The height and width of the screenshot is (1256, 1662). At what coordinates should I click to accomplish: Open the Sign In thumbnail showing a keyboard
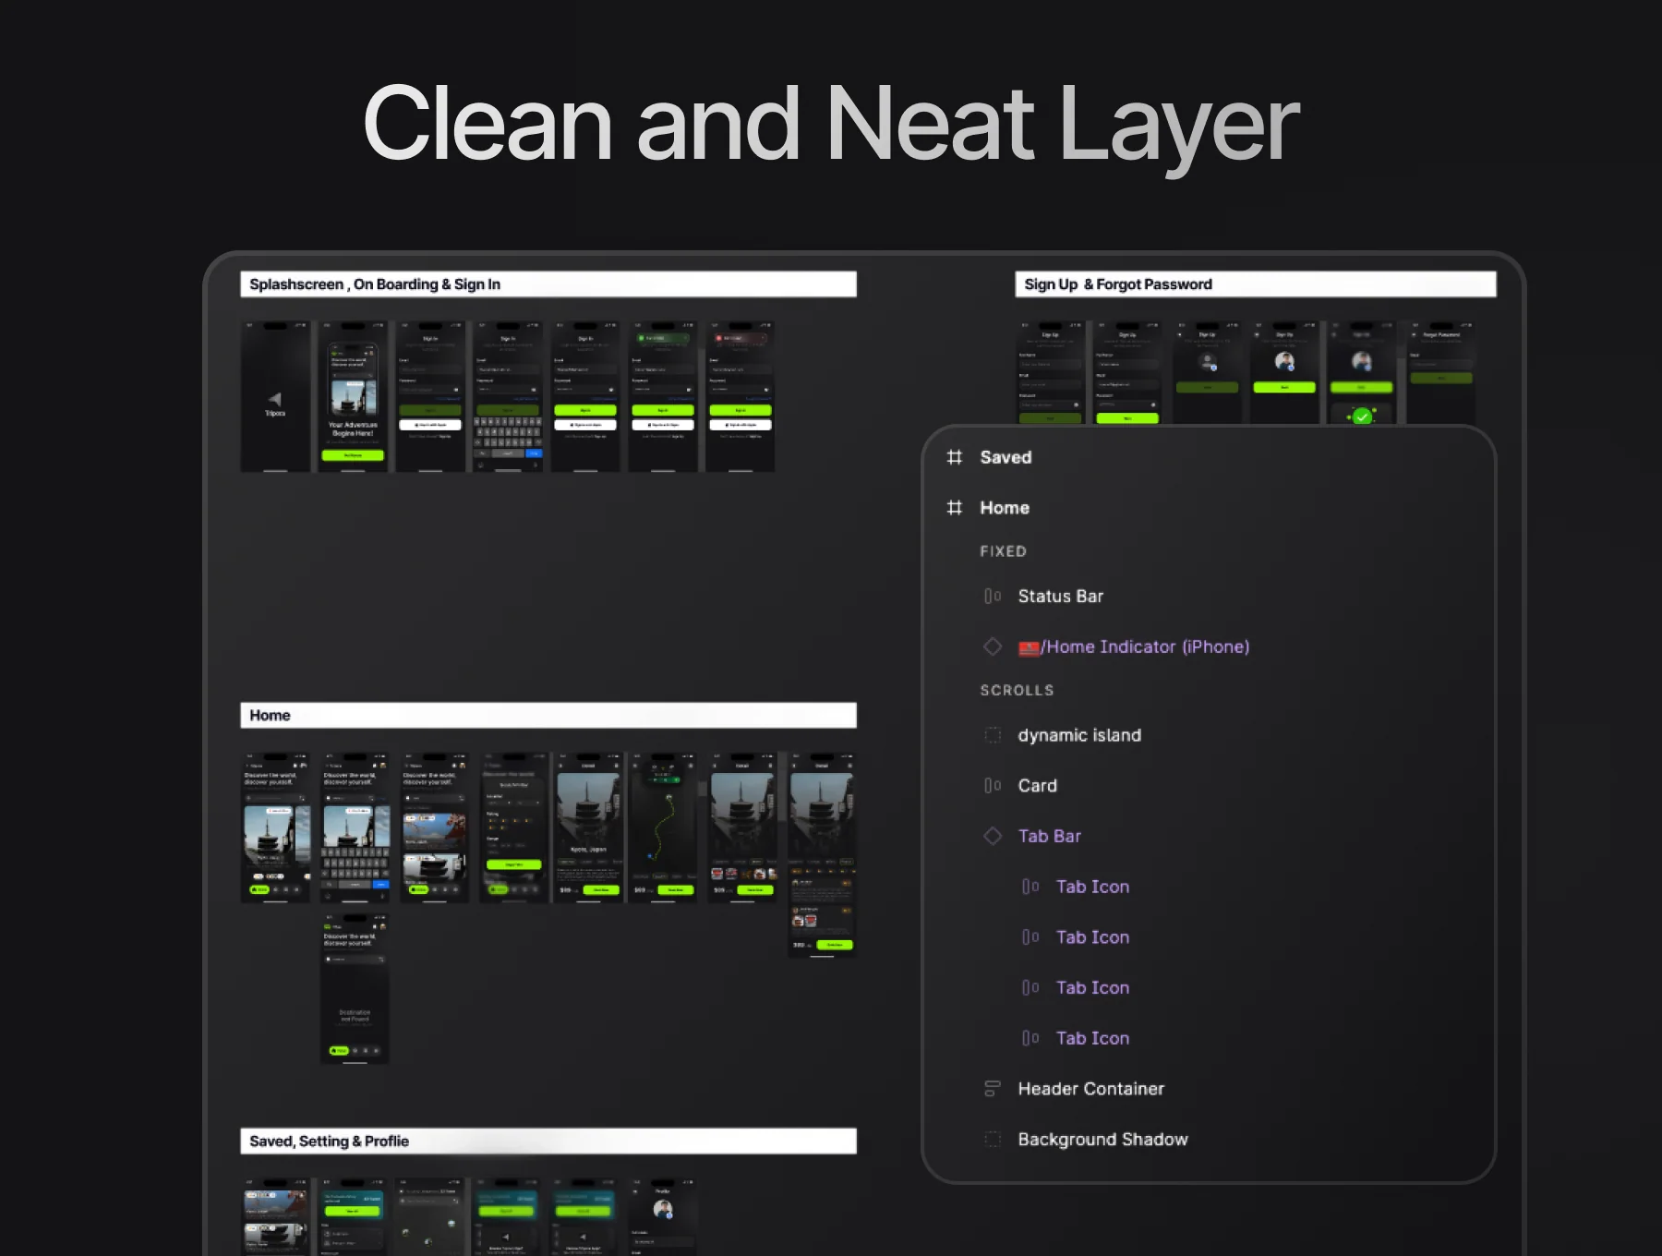(508, 396)
